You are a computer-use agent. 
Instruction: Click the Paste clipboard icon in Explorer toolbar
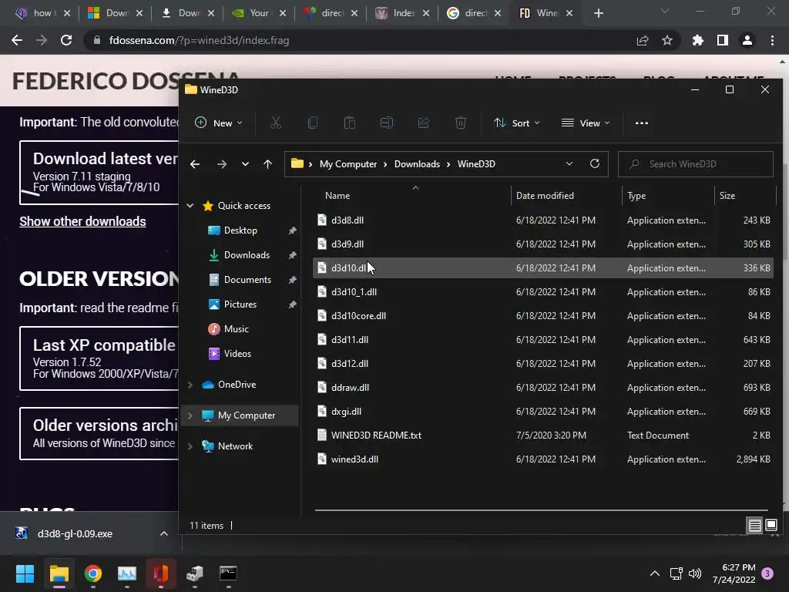tap(349, 123)
